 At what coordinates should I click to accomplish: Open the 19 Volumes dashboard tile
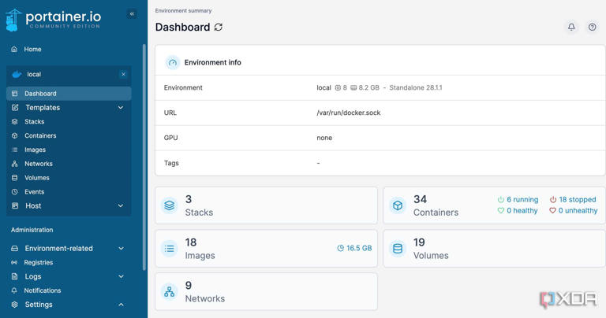pyautogui.click(x=494, y=249)
